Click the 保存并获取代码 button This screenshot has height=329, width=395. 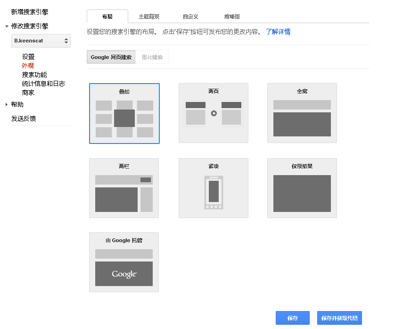coord(339,318)
